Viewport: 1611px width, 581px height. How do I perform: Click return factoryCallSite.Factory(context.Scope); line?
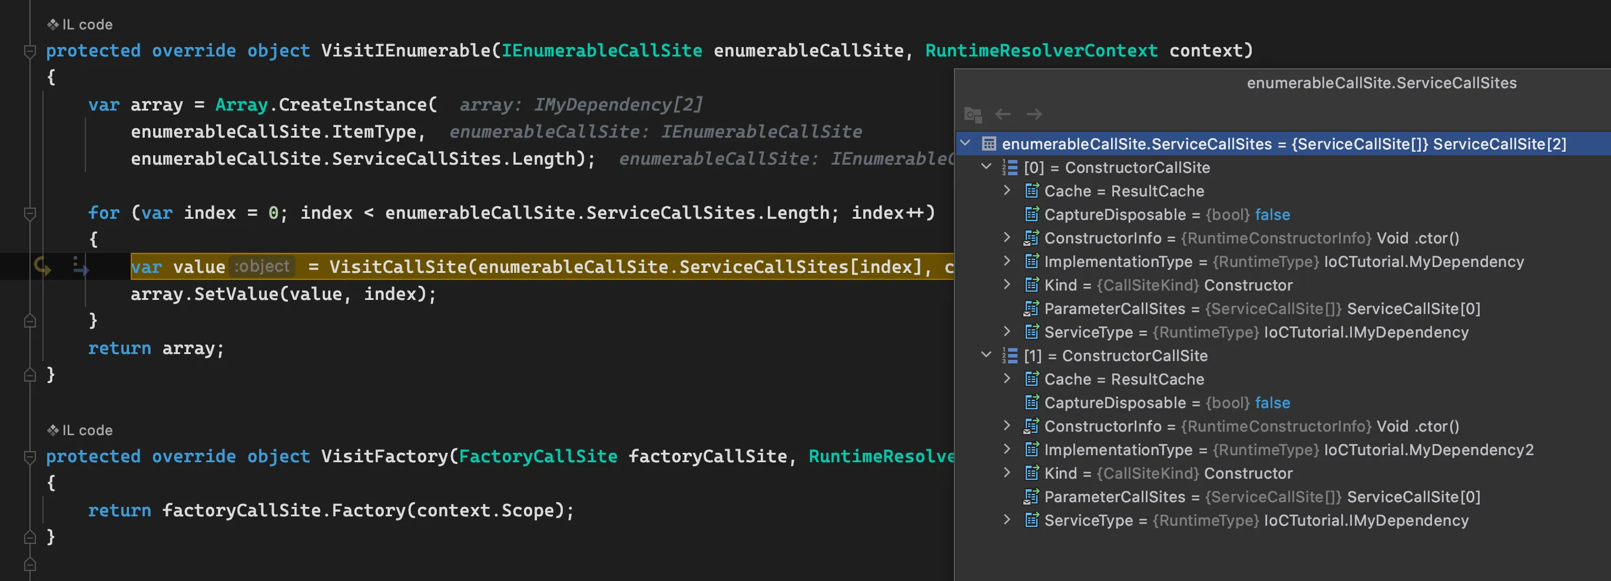[x=331, y=510]
